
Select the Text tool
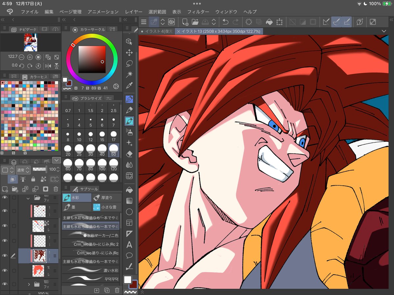(129, 245)
